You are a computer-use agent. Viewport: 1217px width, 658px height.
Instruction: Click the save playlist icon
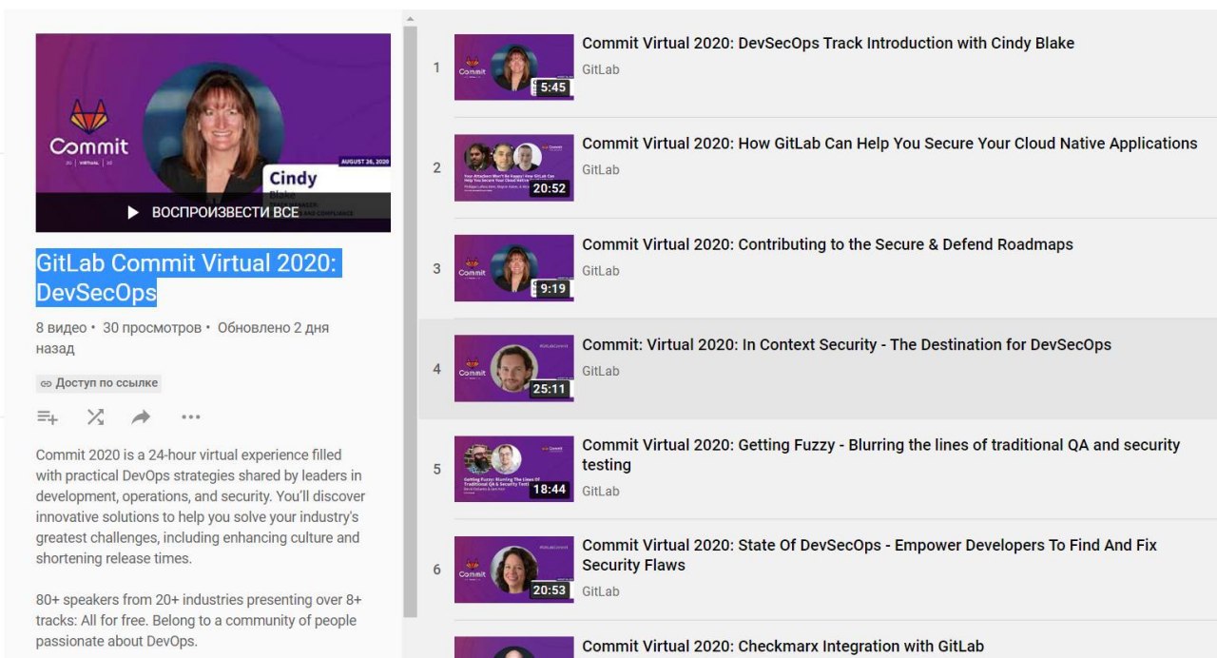pos(47,416)
